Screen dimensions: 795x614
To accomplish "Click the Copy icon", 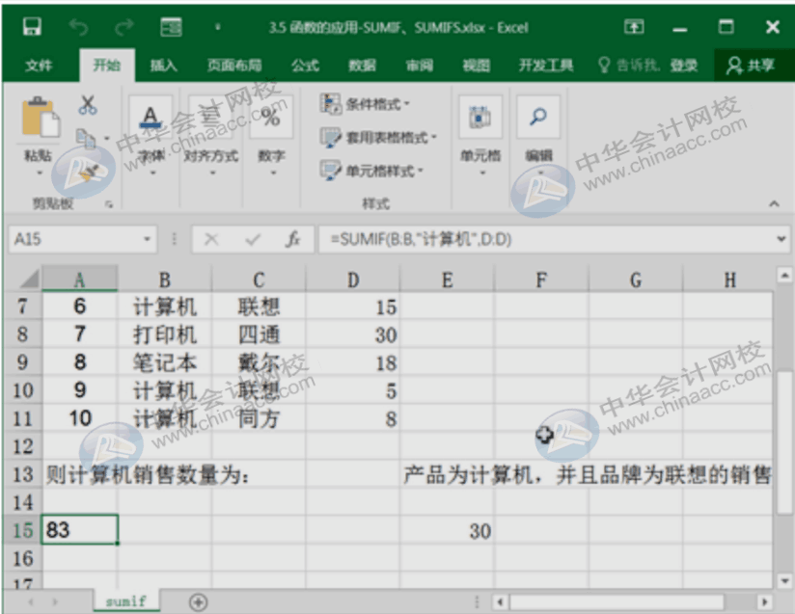I will point(85,138).
